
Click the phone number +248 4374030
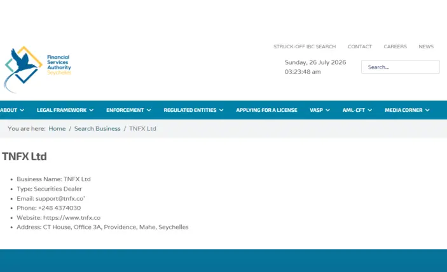tap(59, 208)
